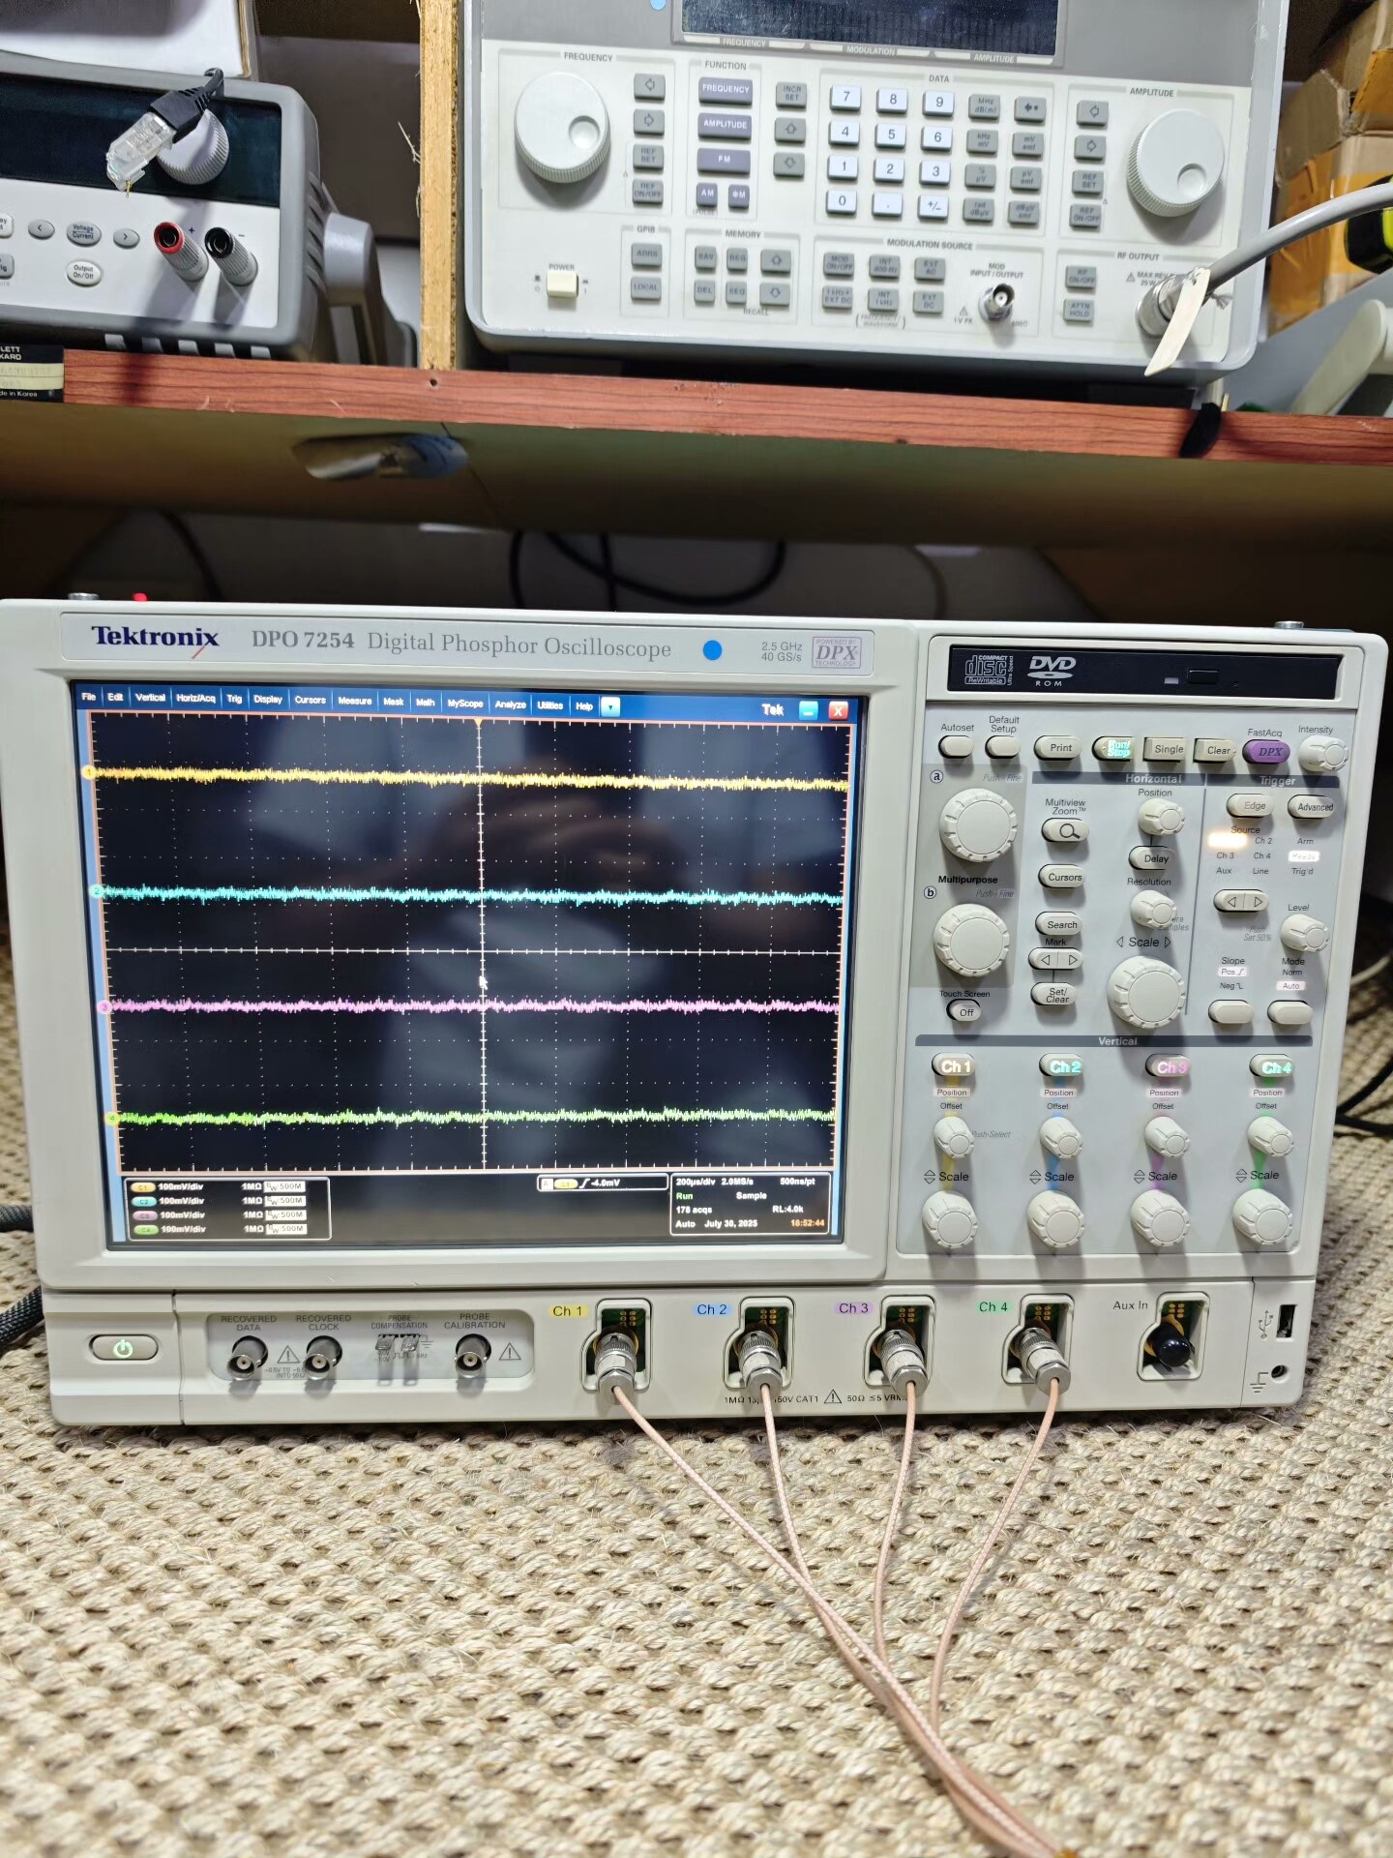Push the FM key on the signal generator
Image resolution: width=1393 pixels, height=1858 pixels.
pyautogui.click(x=725, y=160)
